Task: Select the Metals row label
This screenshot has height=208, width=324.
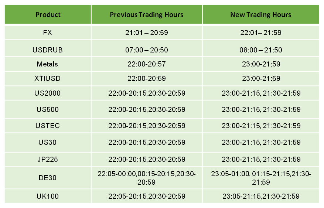Action: 47,64
